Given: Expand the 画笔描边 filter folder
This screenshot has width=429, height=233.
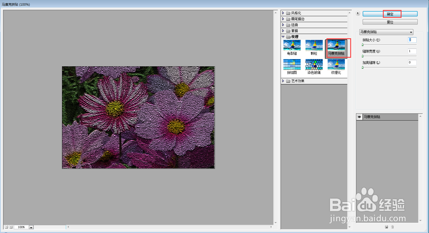Looking at the screenshot, I should click(x=283, y=19).
